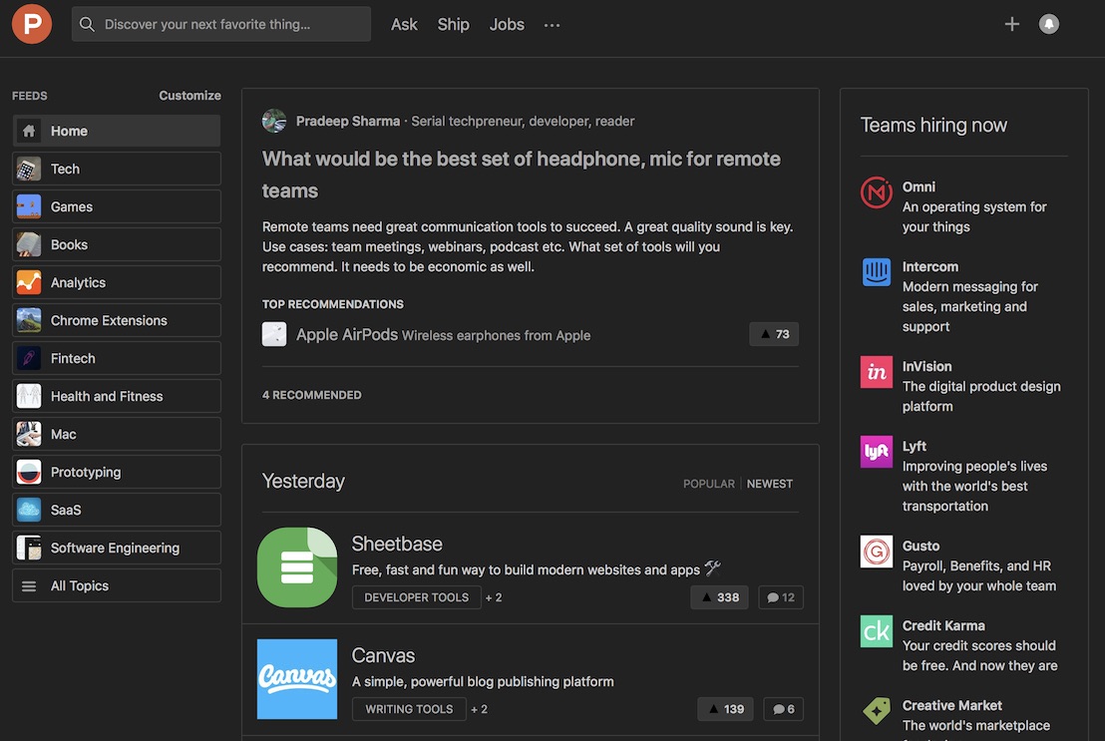This screenshot has width=1105, height=741.
Task: Click the Apple AirPods recommendation name
Action: click(347, 334)
